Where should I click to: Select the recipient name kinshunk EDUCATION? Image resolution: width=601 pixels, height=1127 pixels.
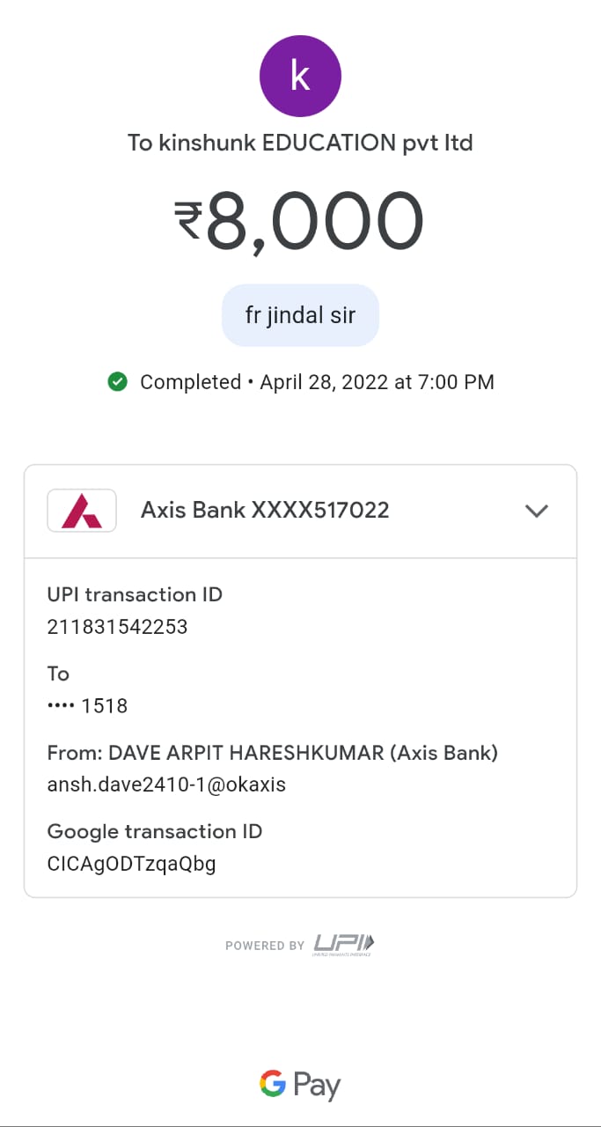point(300,143)
